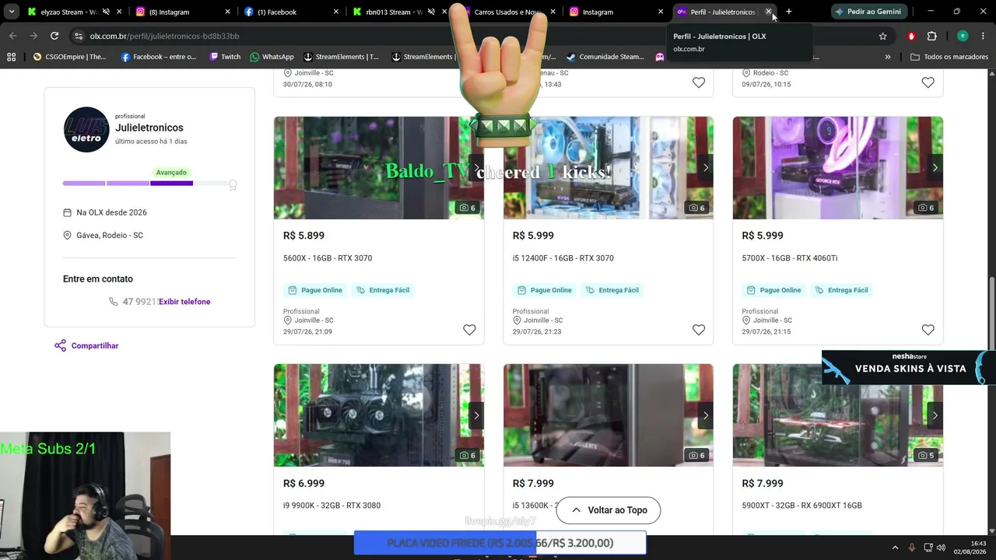Open the 5600X - 16GB - RTX 3070 listing thumbnail
Image resolution: width=996 pixels, height=560 pixels.
(x=379, y=168)
